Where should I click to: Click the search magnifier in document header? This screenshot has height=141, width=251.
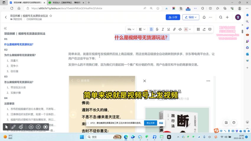click(x=221, y=17)
